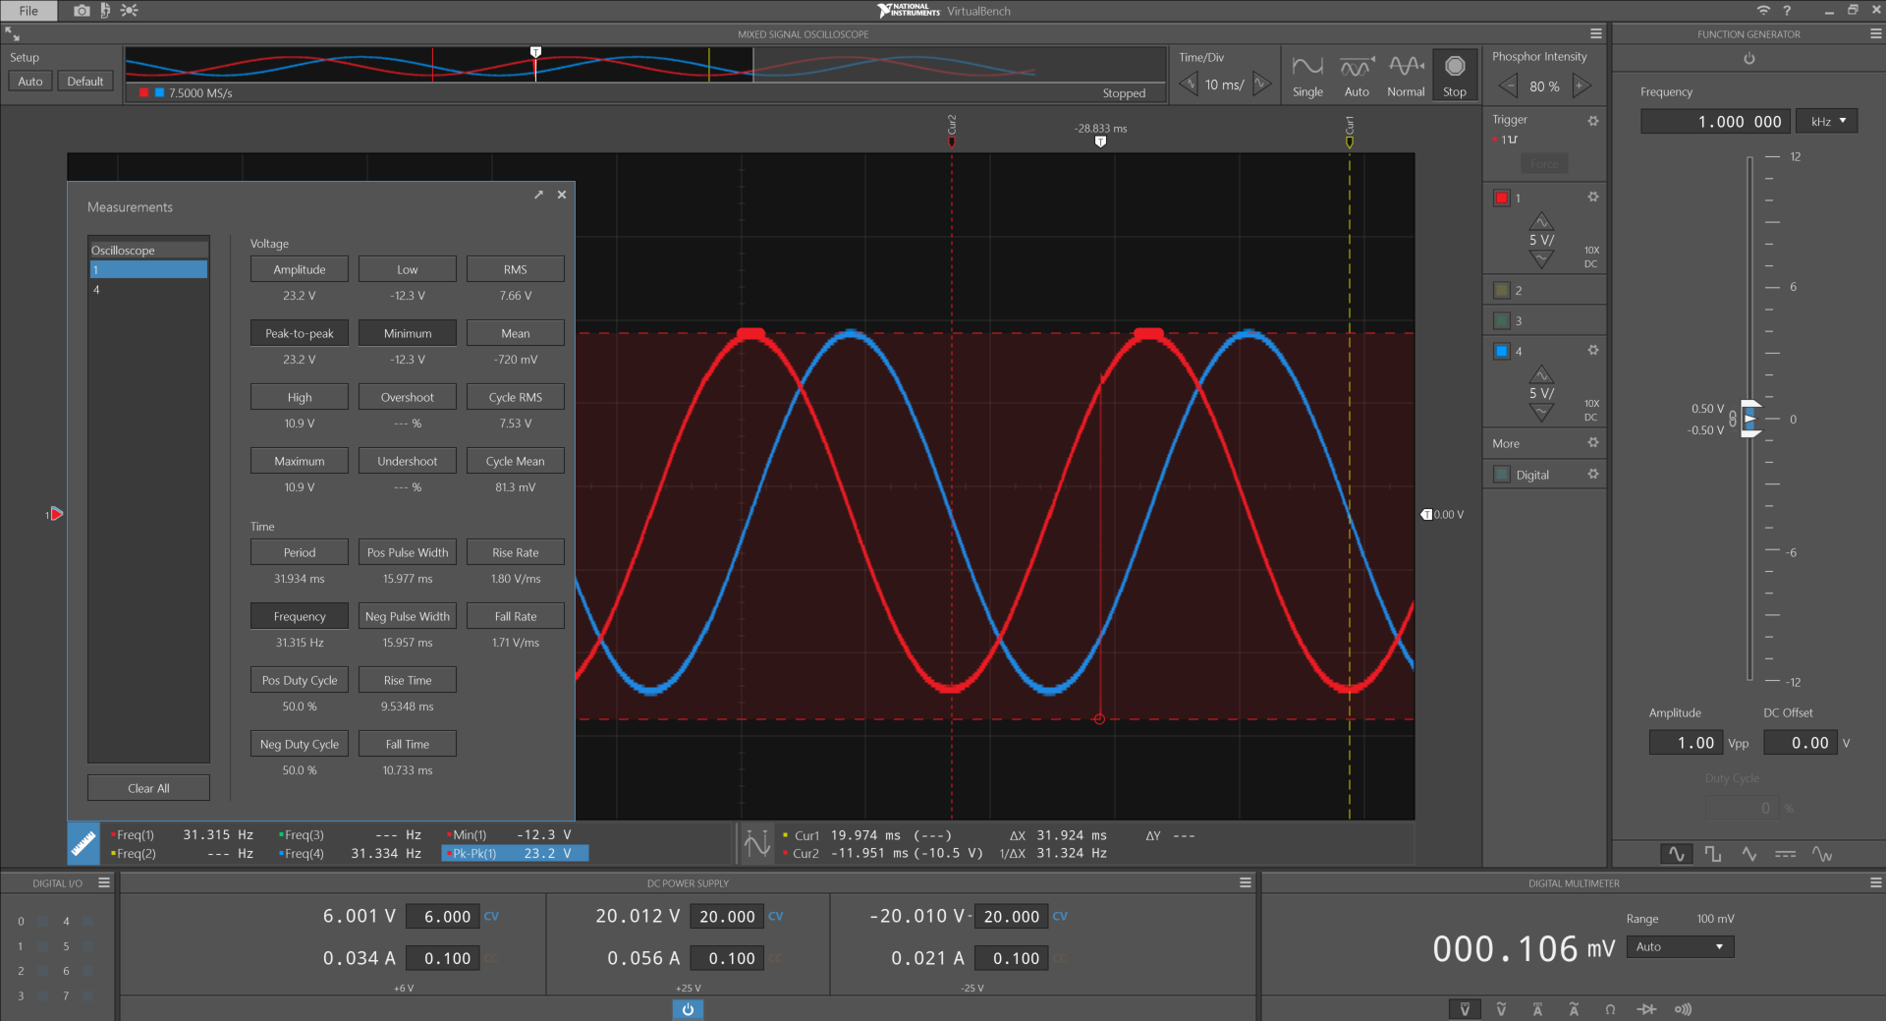Select the diode test mode on multimeter
This screenshot has height=1021, width=1886.
(x=1647, y=1009)
